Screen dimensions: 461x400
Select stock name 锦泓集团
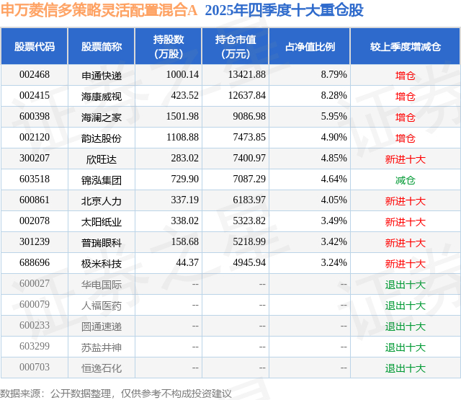[x=102, y=180]
